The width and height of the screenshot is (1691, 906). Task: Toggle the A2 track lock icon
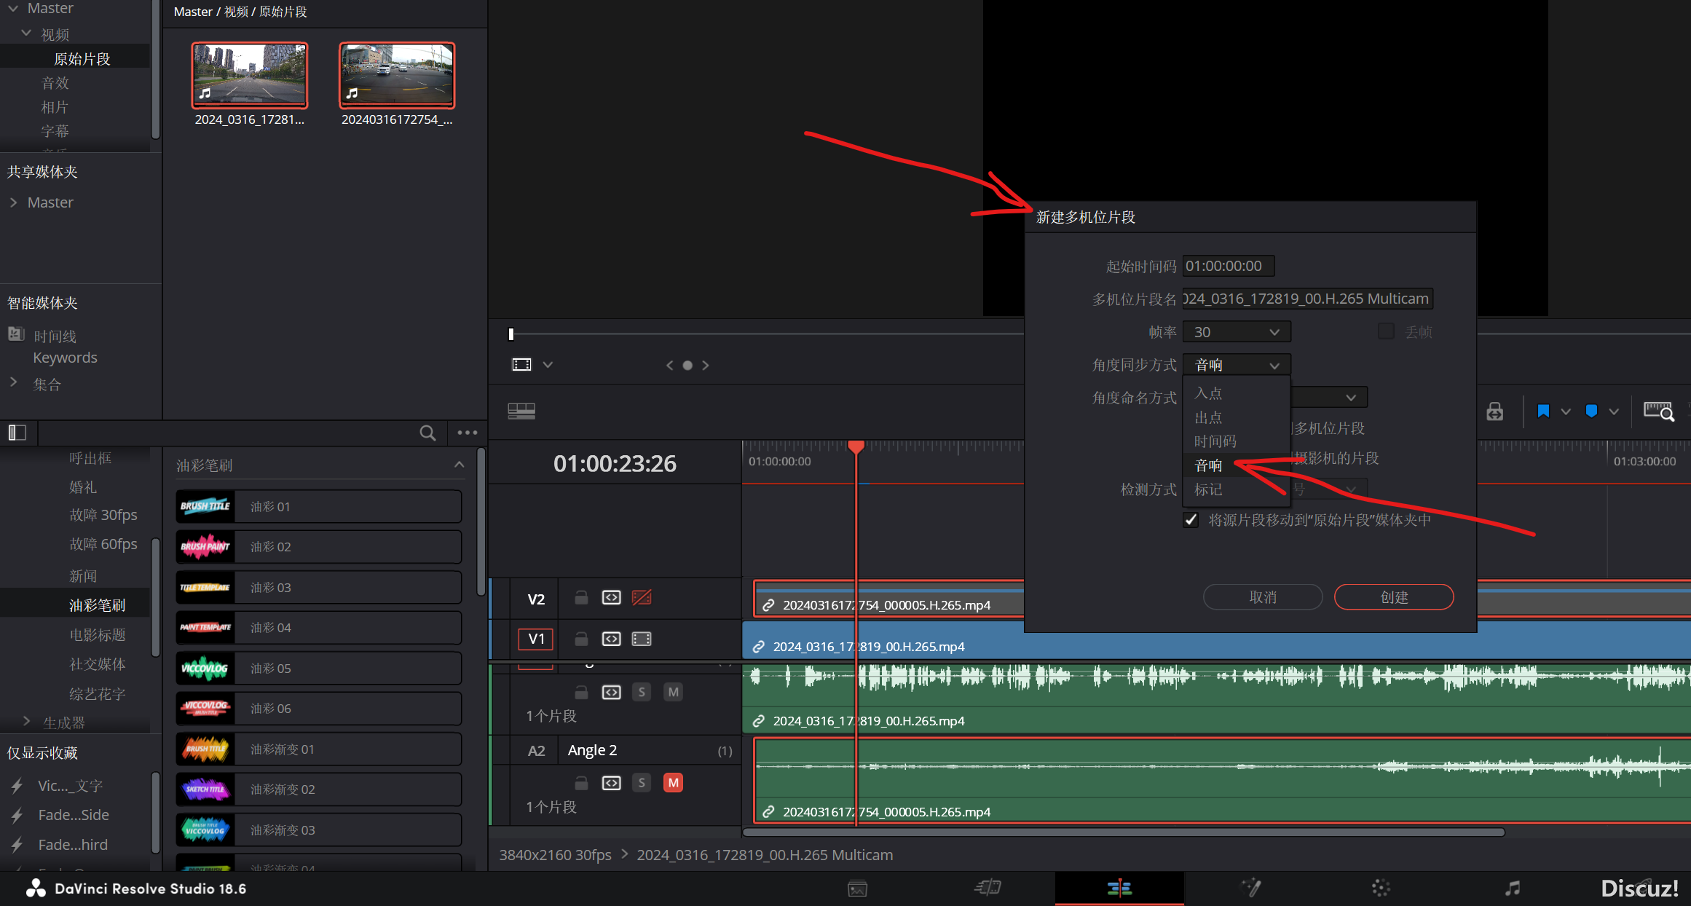point(581,783)
